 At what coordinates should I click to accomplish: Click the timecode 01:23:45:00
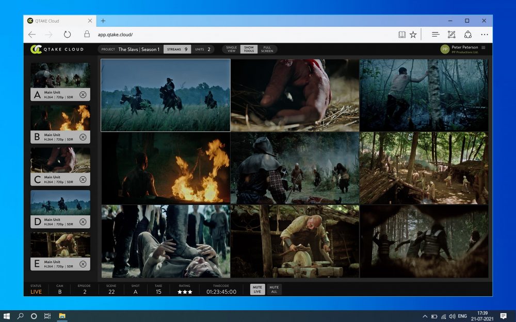(221, 292)
